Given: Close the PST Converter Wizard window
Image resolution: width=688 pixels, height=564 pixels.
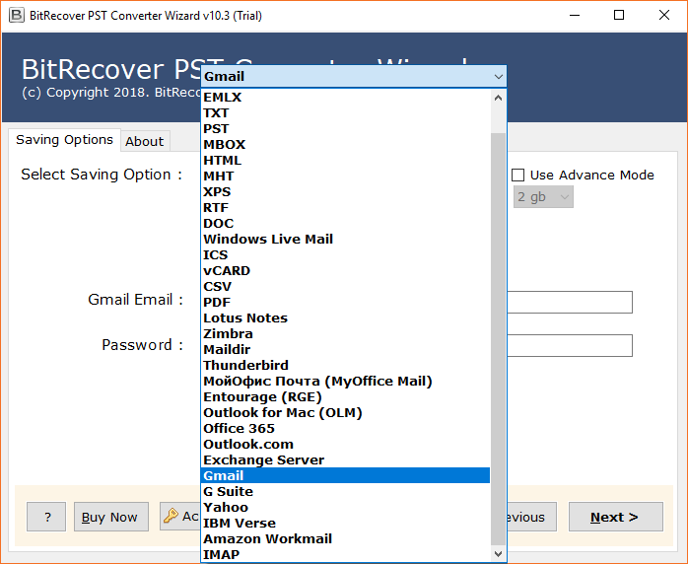Looking at the screenshot, I should pos(664,16).
